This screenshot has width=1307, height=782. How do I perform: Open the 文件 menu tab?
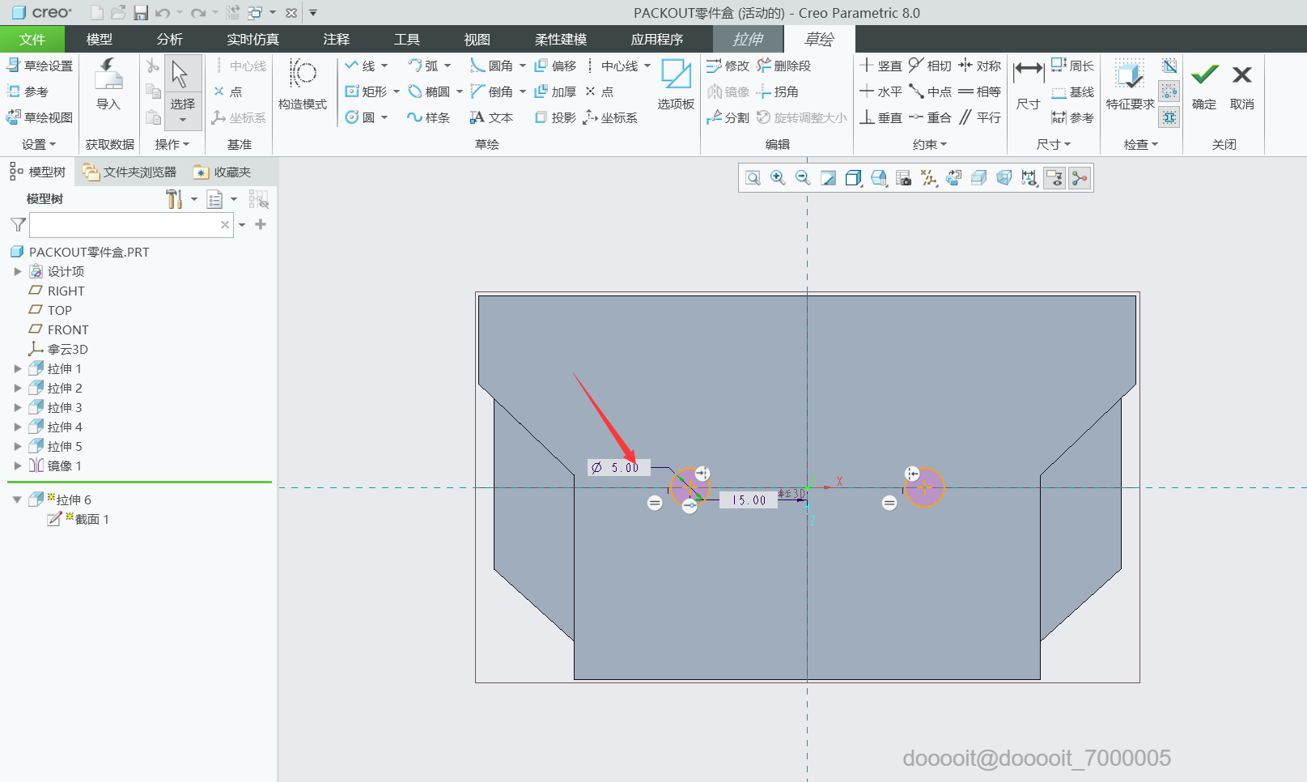coord(32,39)
